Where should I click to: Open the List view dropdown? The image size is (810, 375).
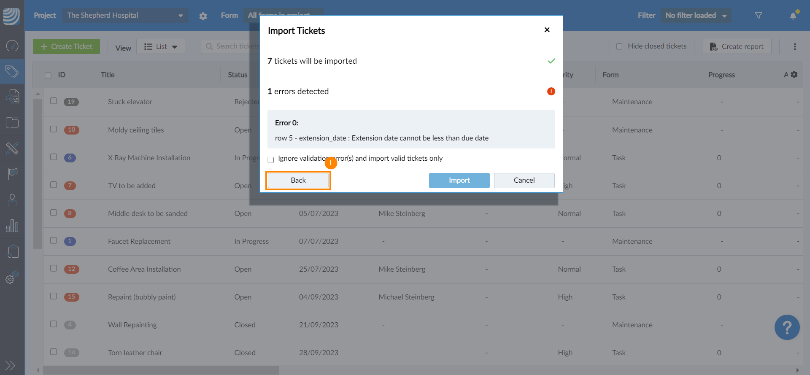(x=161, y=46)
